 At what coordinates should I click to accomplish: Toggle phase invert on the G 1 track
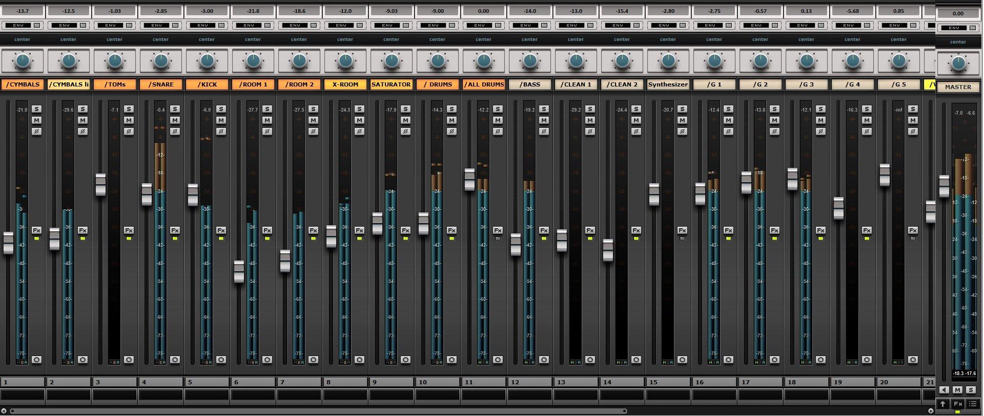point(728,132)
